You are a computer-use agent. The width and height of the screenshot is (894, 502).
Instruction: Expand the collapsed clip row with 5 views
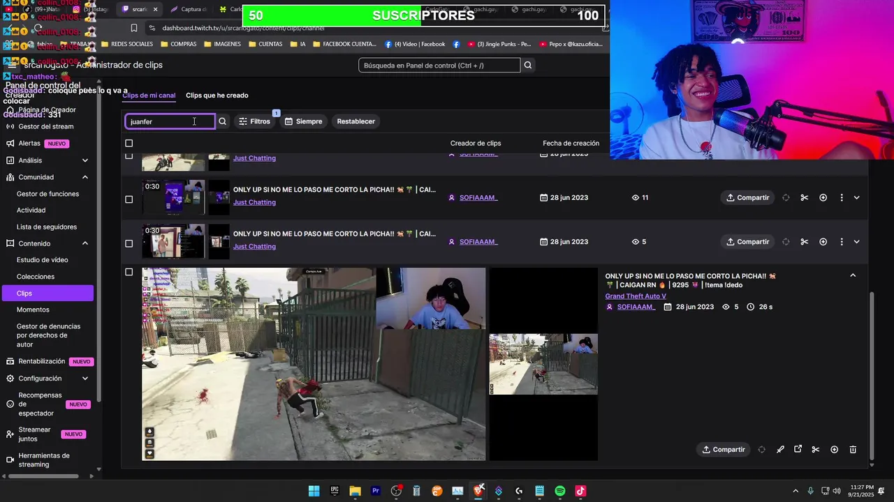pos(856,242)
